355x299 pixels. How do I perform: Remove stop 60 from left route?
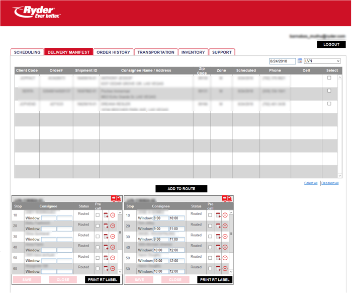(113, 268)
